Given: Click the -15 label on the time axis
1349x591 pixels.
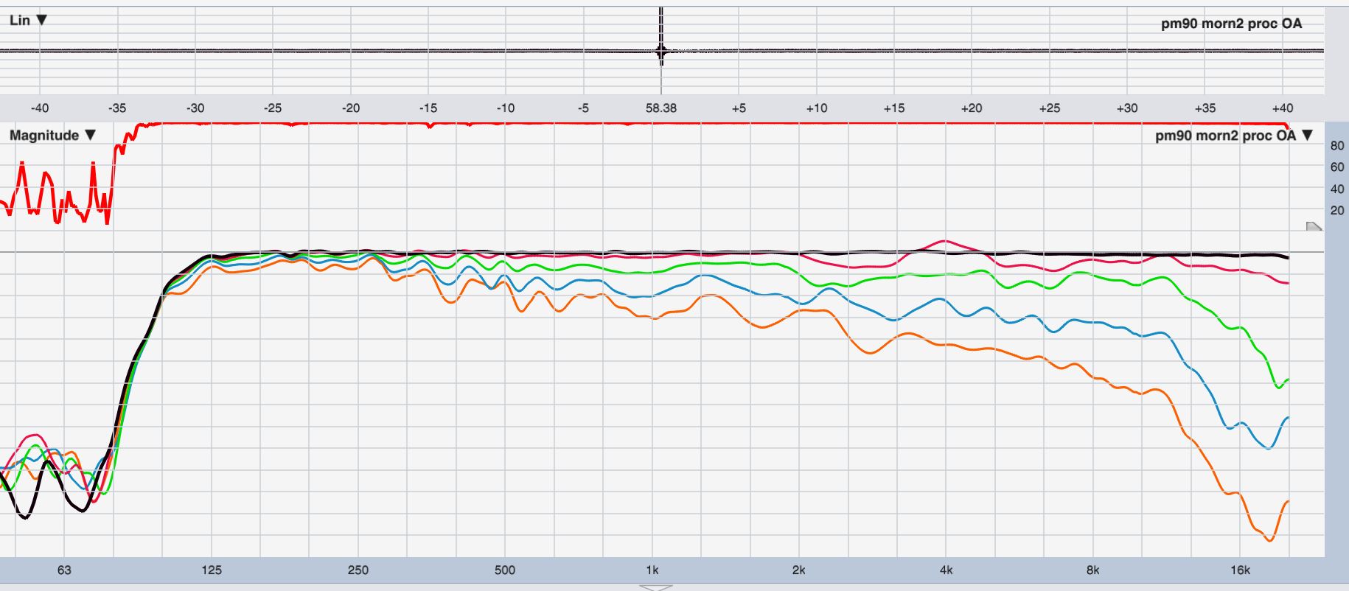Looking at the screenshot, I should click(x=428, y=108).
